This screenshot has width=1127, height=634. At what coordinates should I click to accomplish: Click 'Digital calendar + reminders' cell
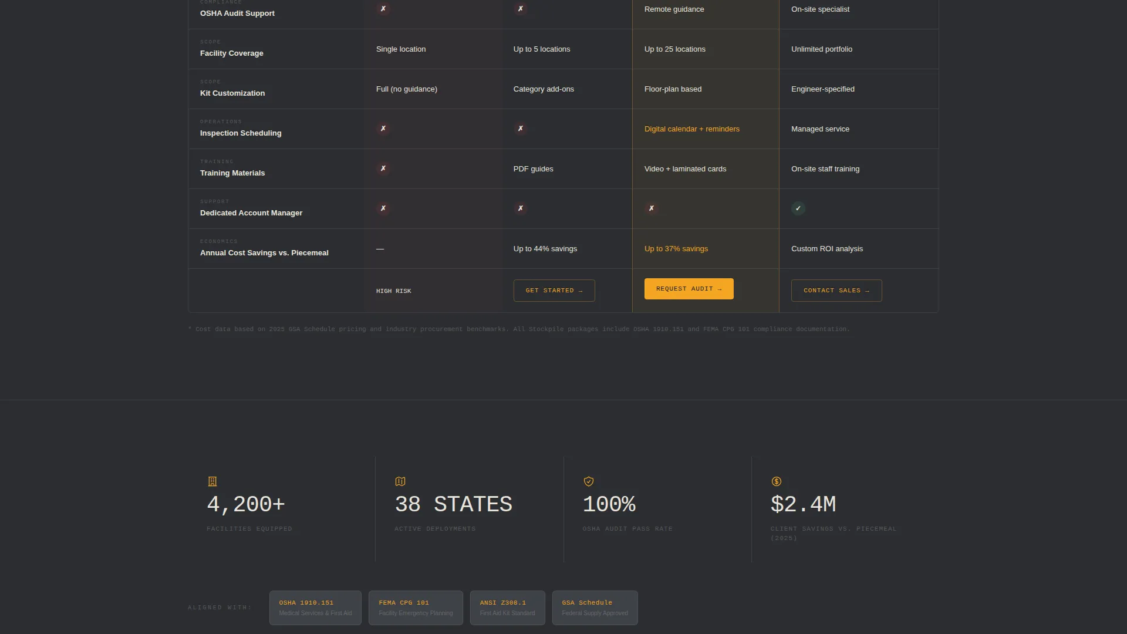[692, 129]
